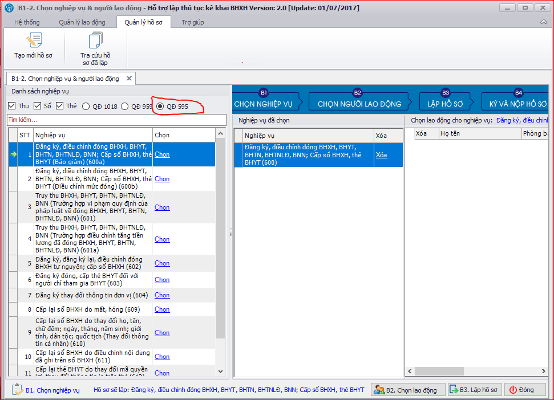Open Tra cứu hồ sơ đã lập
This screenshot has height=400, width=554.
pyautogui.click(x=95, y=50)
